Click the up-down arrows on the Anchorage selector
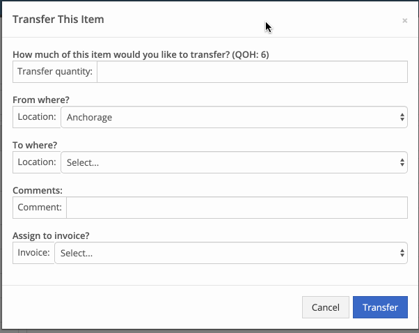The image size is (419, 333). [x=402, y=117]
